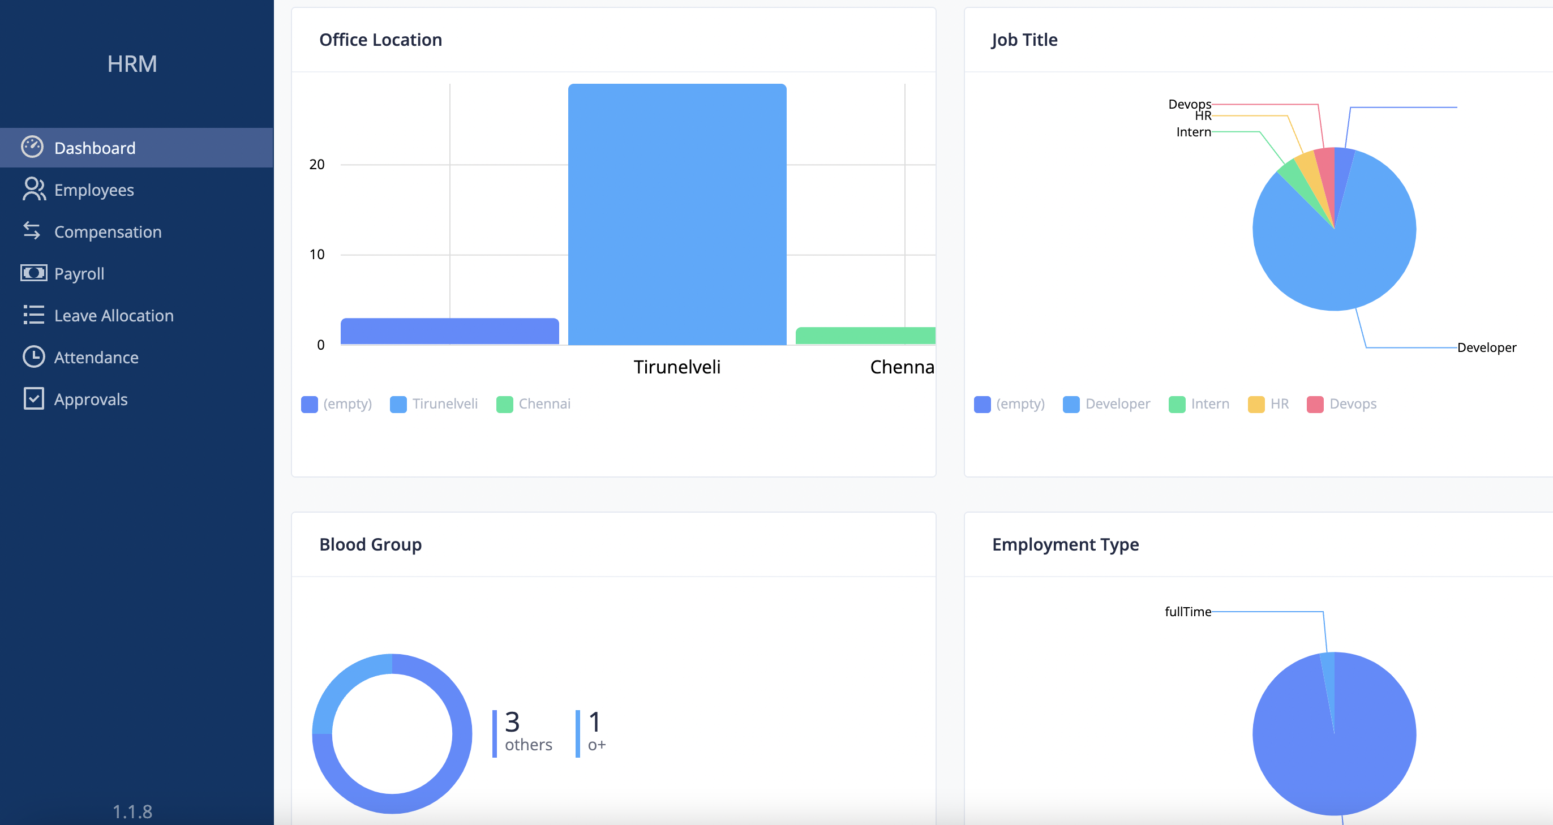1553x825 pixels.
Task: Go to Leave Allocation page
Action: tap(113, 315)
